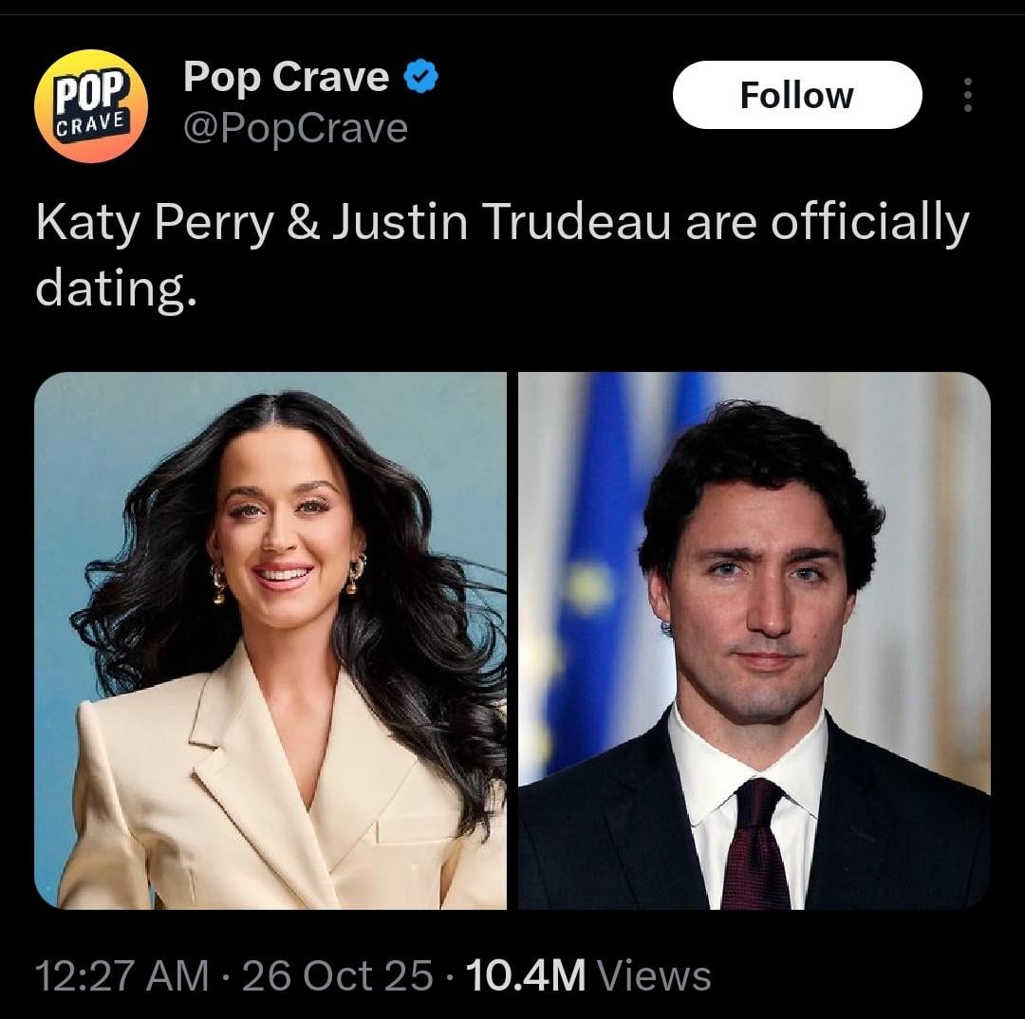Open the three-dot more options menu
This screenshot has width=1025, height=1019.
point(967,95)
